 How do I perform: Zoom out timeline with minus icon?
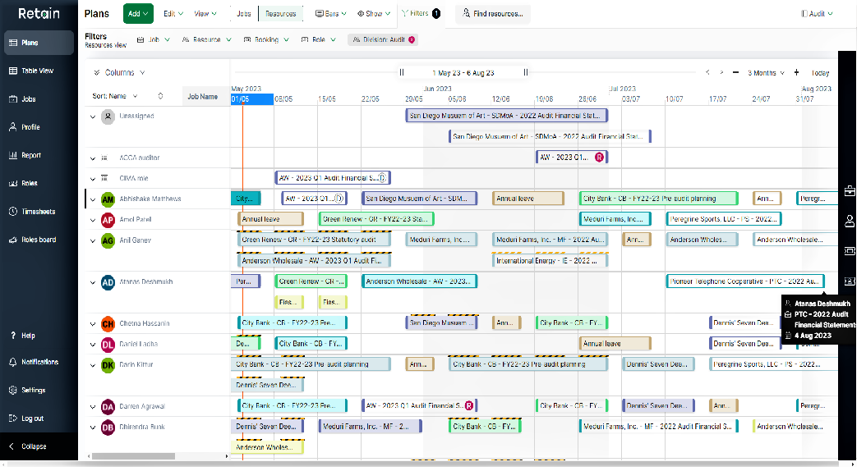tap(736, 73)
